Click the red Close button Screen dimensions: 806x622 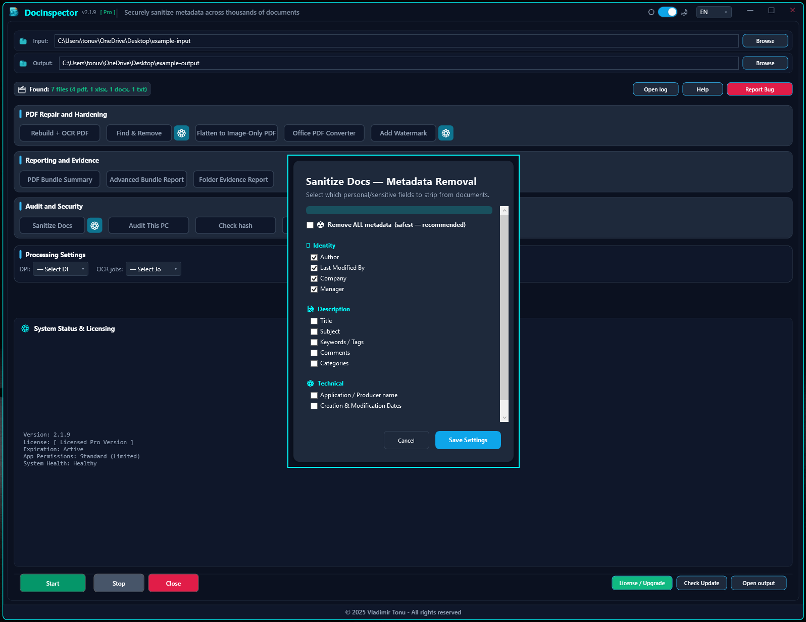[x=173, y=583]
